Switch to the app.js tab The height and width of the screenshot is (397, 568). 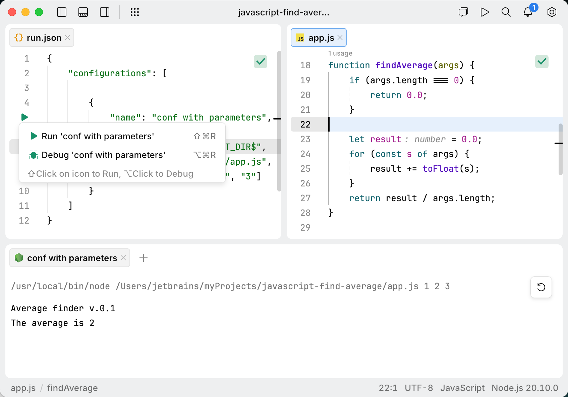(321, 38)
